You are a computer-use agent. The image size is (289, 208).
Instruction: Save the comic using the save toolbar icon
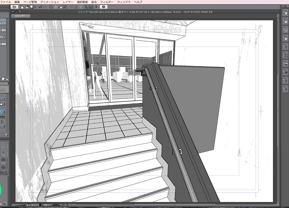click(x=31, y=7)
